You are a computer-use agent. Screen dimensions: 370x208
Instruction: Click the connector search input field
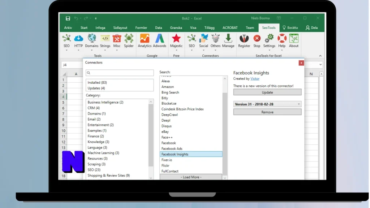[x=120, y=73]
